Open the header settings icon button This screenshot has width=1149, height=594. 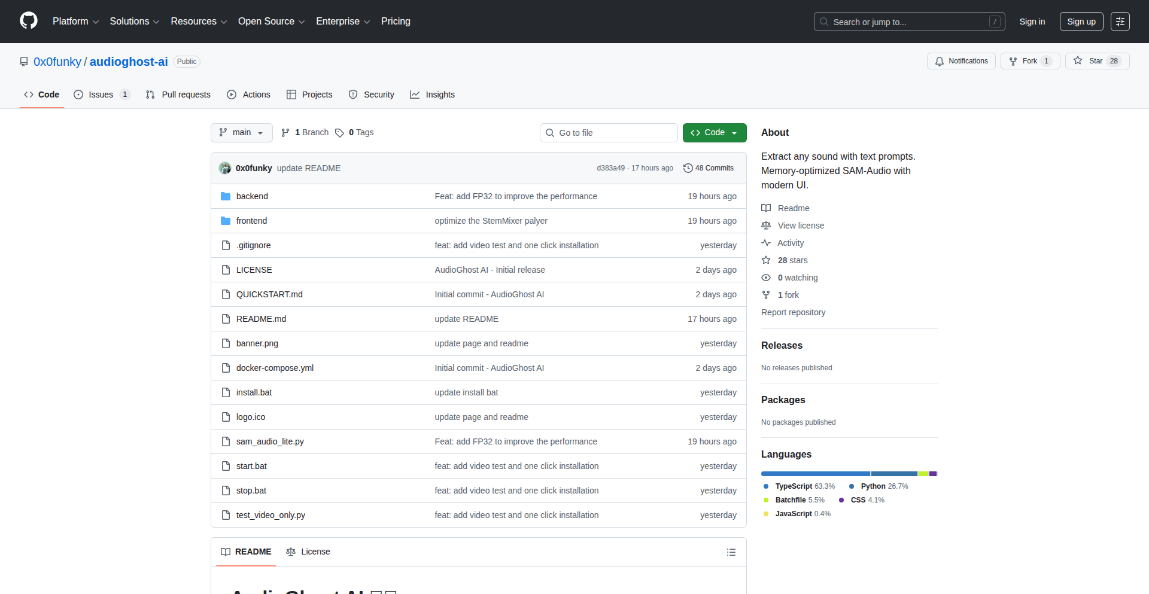1120,22
